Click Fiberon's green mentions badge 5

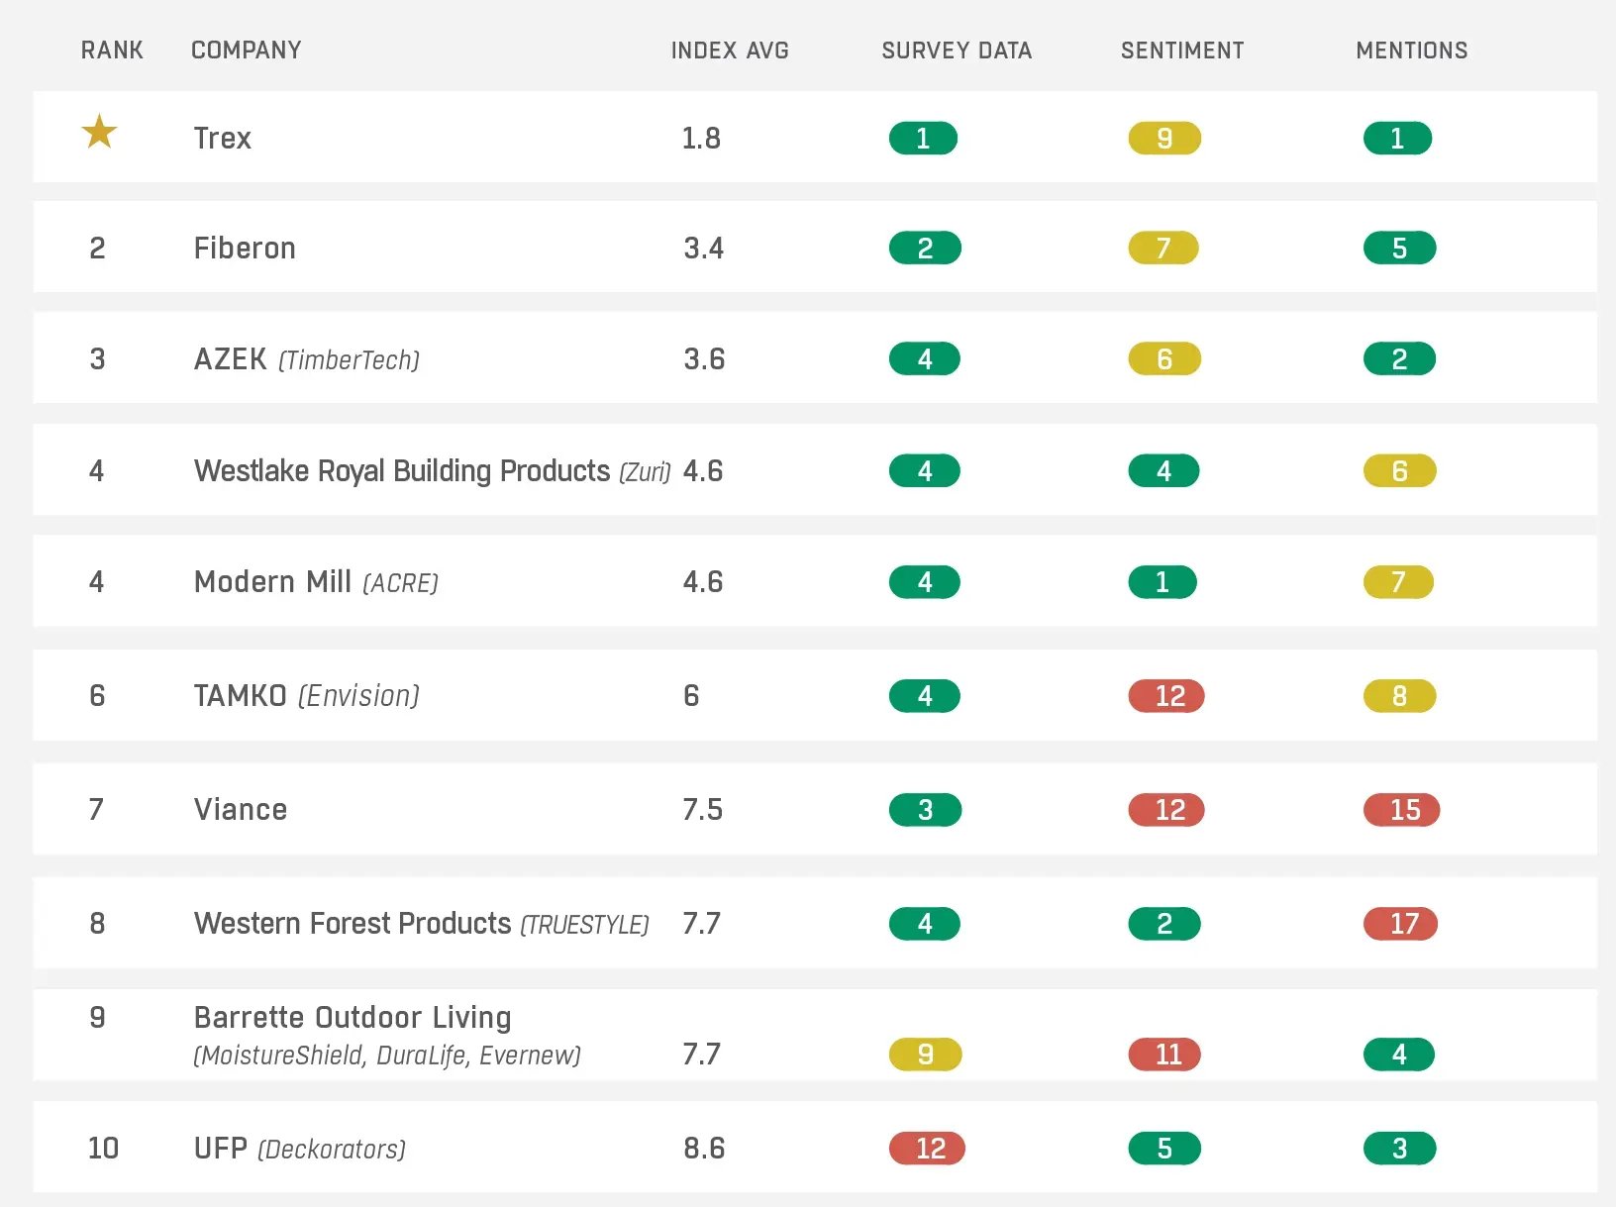(x=1398, y=249)
